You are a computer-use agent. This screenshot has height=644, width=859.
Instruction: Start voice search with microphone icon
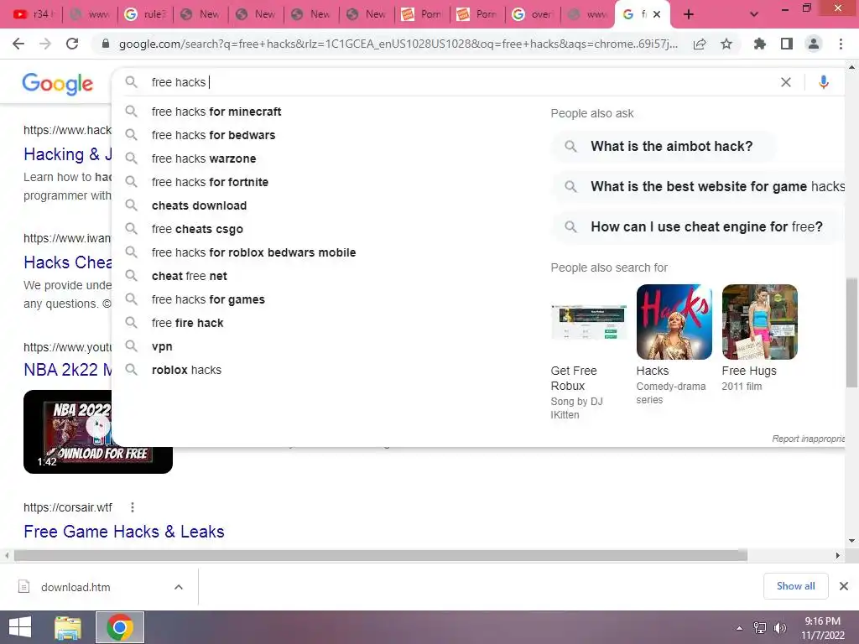pos(824,82)
